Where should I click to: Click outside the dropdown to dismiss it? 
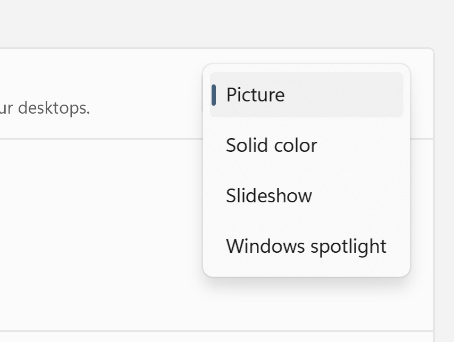pyautogui.click(x=96, y=239)
